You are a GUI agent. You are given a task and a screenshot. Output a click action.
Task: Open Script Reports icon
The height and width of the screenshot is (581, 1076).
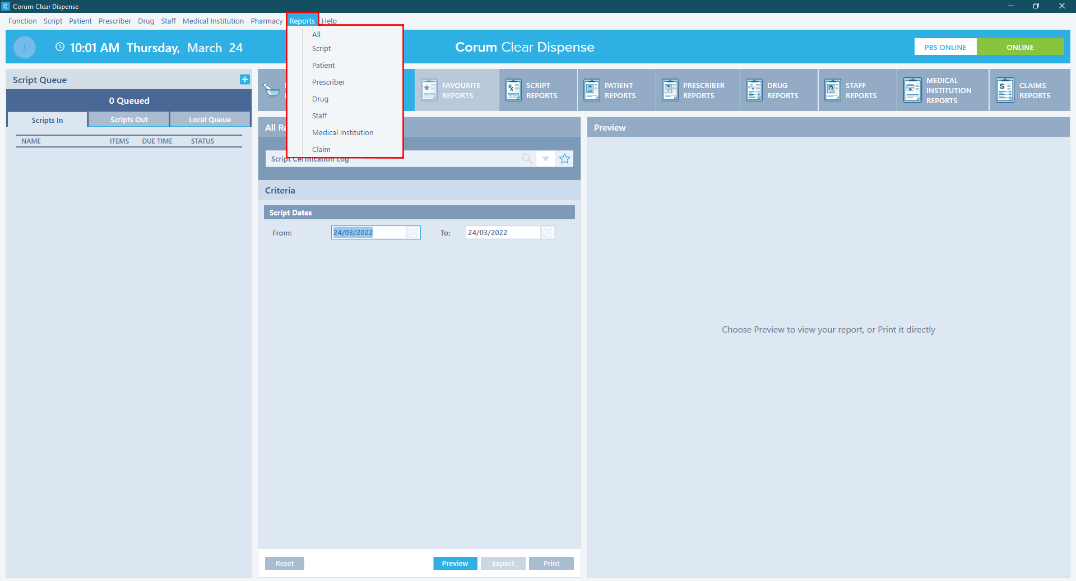point(513,90)
